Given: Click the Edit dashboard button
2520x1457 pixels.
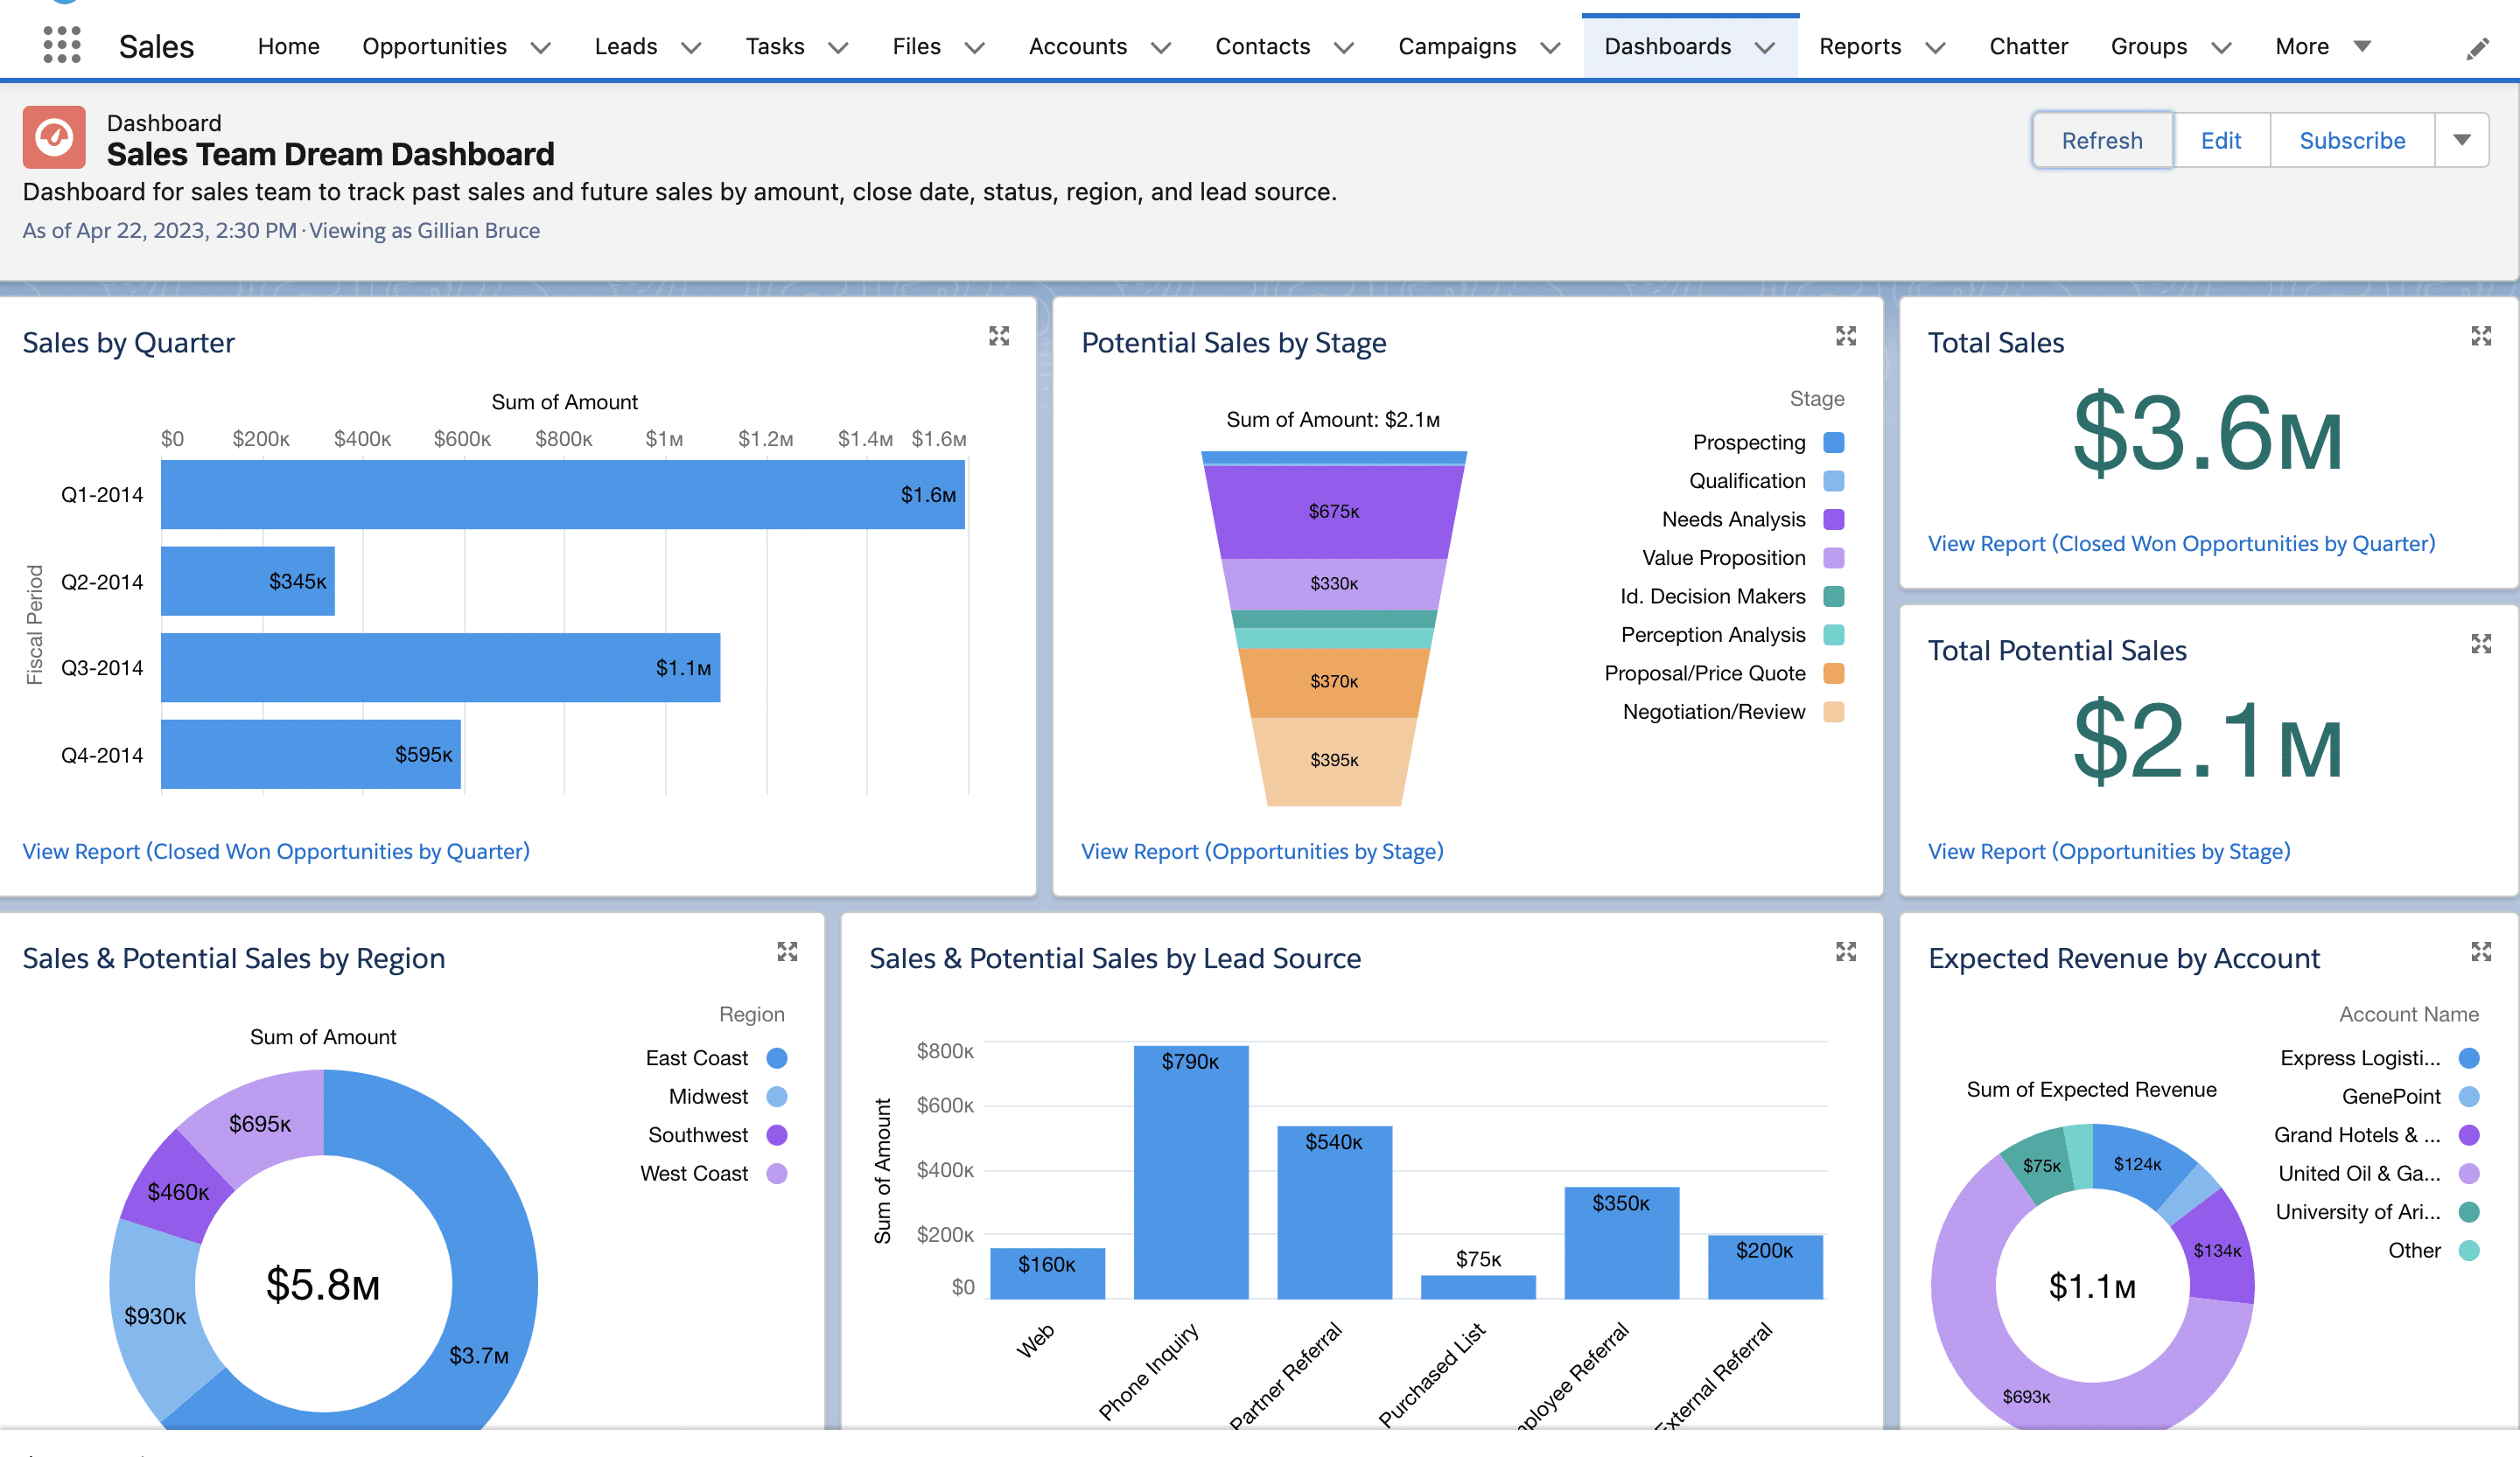Looking at the screenshot, I should click(x=2221, y=140).
